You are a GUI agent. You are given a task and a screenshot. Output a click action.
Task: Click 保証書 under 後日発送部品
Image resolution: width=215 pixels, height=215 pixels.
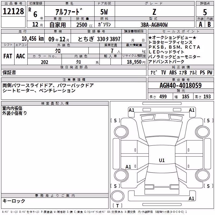pyautogui.click(x=9, y=72)
